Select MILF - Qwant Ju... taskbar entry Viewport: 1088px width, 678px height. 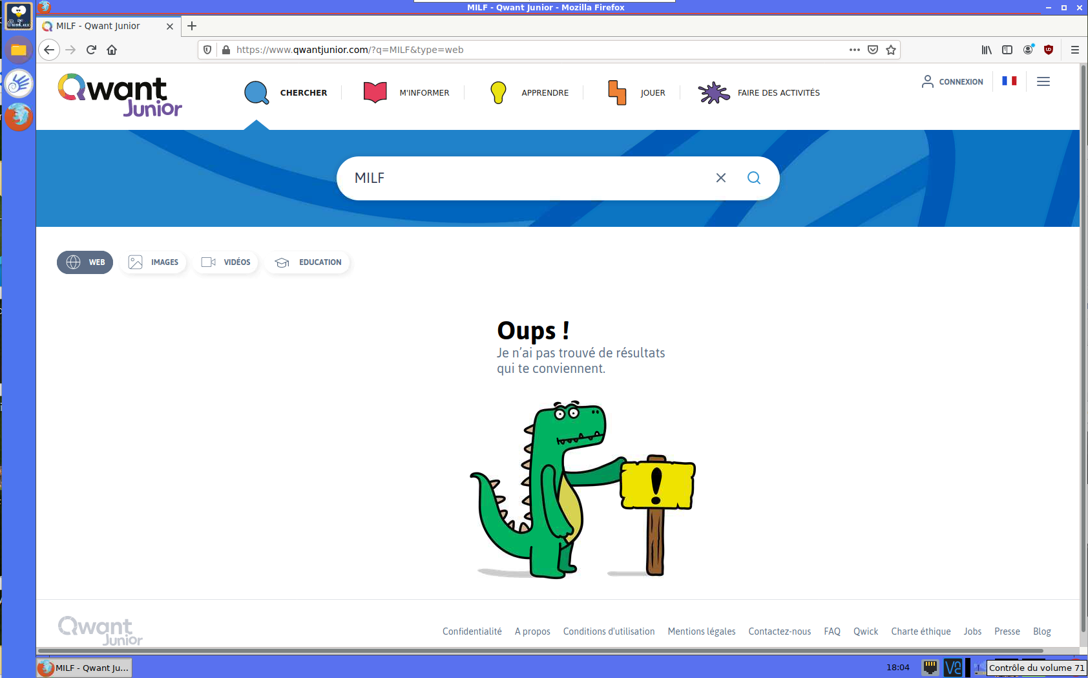[84, 668]
